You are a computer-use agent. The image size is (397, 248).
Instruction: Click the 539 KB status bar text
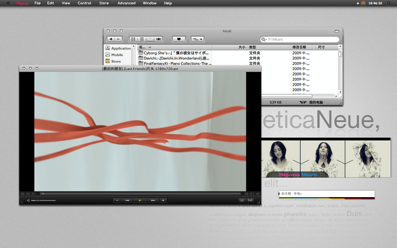click(x=275, y=102)
